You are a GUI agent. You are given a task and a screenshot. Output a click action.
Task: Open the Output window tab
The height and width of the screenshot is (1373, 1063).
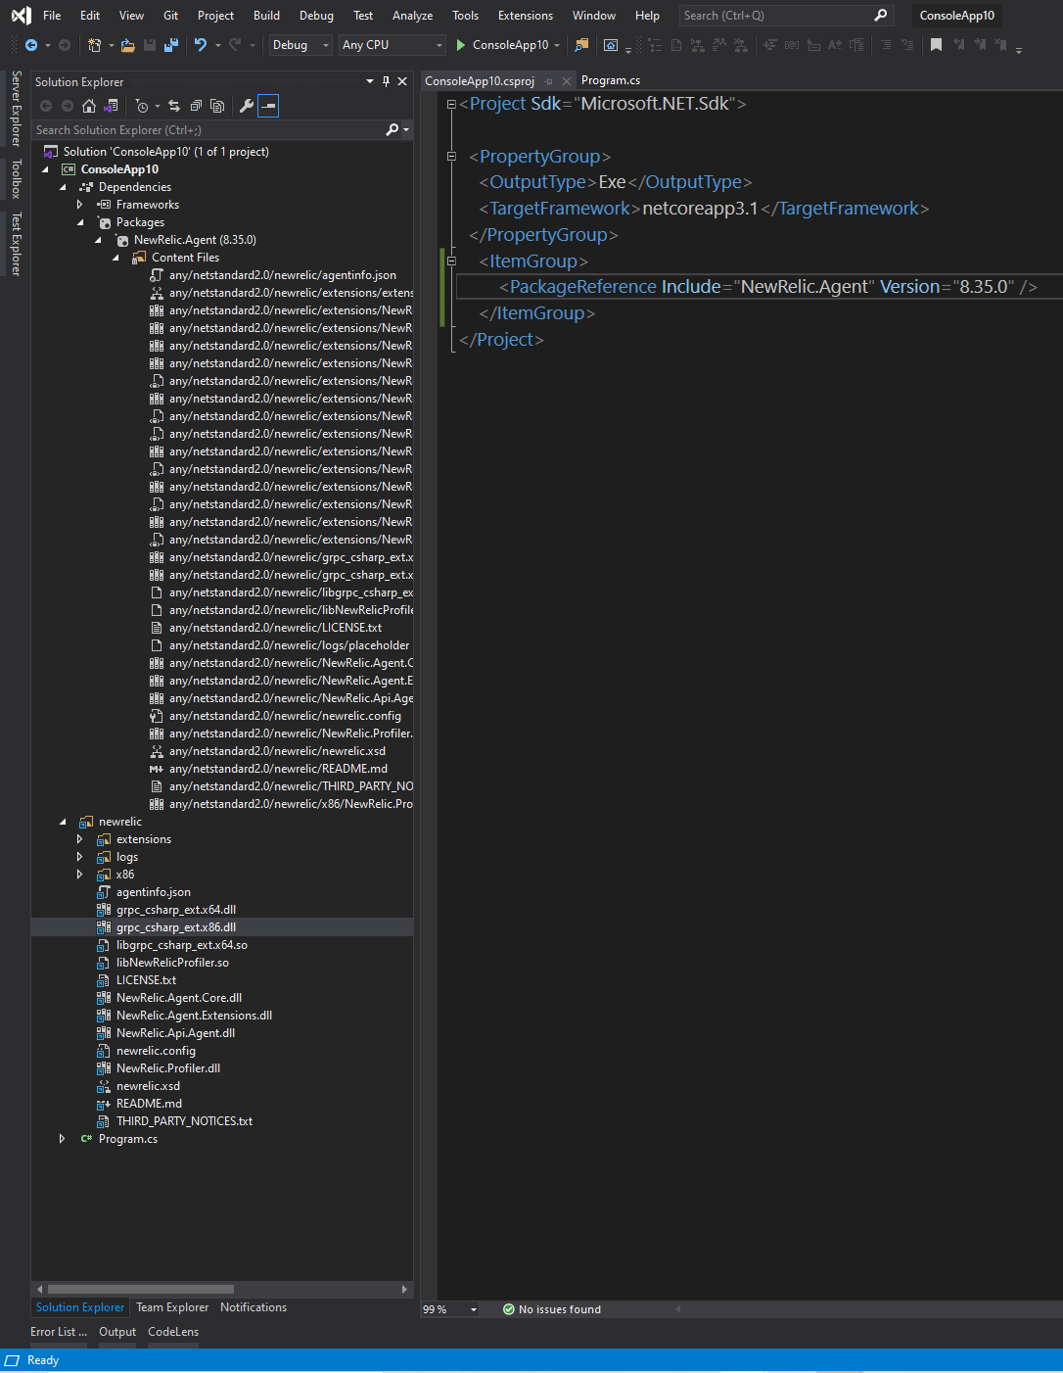coord(117,1332)
